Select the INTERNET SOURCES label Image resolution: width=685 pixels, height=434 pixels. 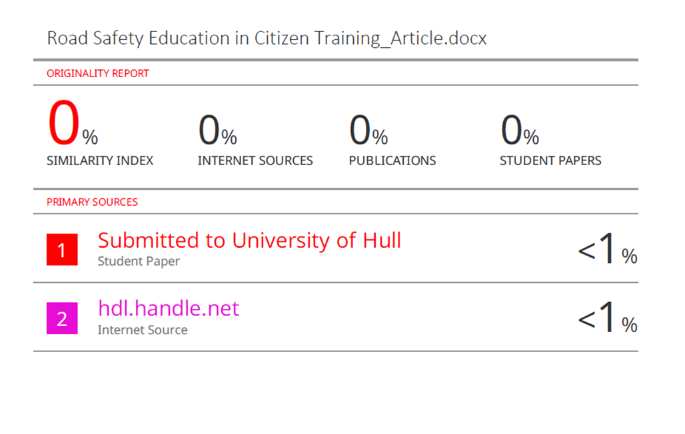coord(255,160)
